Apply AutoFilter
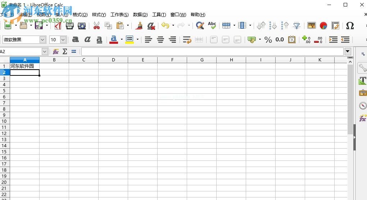Viewport: 367px width, 200px height. click(296, 25)
